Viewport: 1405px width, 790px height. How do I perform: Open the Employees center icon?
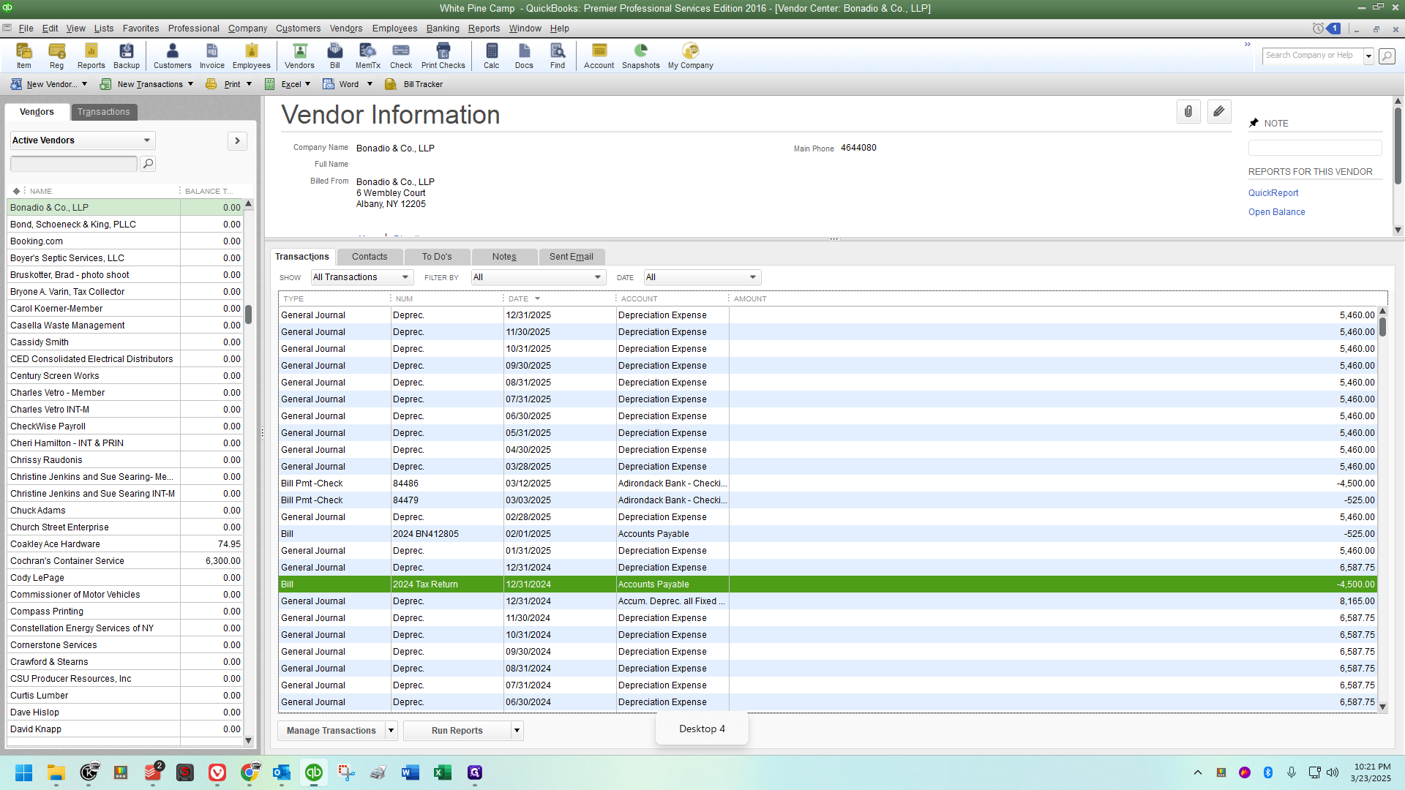pyautogui.click(x=252, y=56)
